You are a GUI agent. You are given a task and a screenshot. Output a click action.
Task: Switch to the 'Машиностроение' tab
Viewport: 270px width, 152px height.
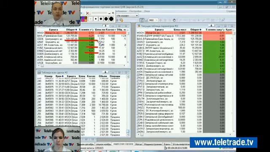(153, 144)
